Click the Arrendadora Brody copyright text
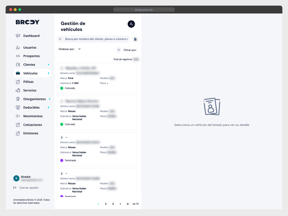Viewport: 288px width, 216px height. (31, 201)
